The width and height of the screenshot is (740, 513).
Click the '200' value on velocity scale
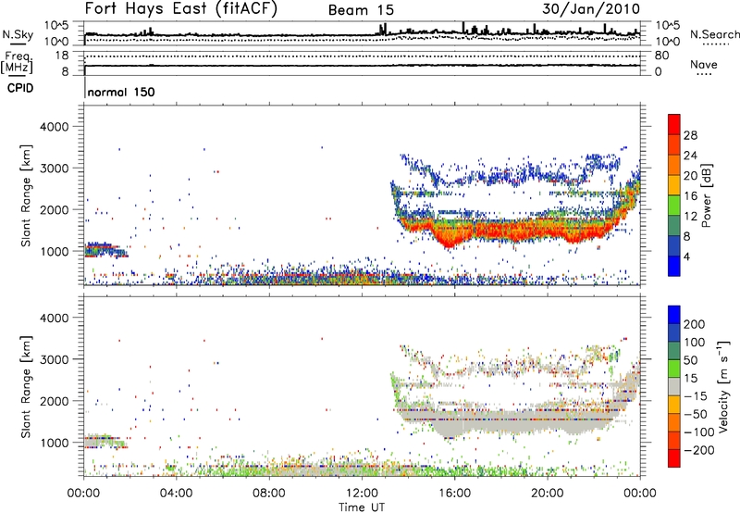(695, 324)
